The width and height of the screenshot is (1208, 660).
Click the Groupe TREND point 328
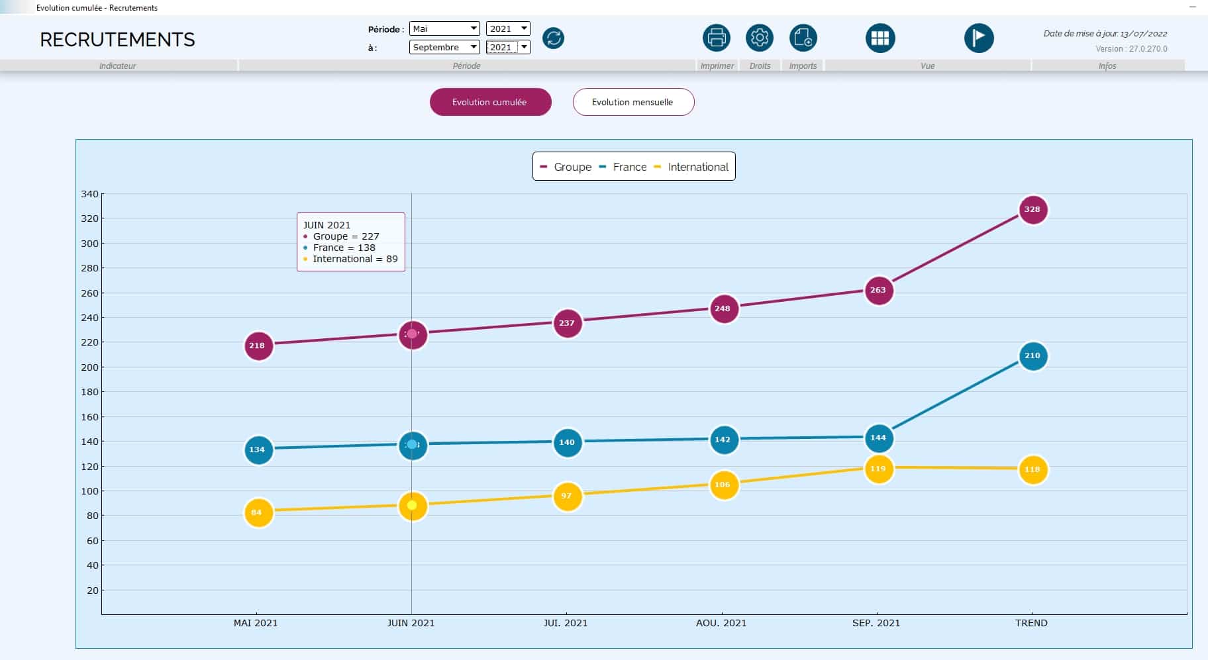coord(1032,210)
